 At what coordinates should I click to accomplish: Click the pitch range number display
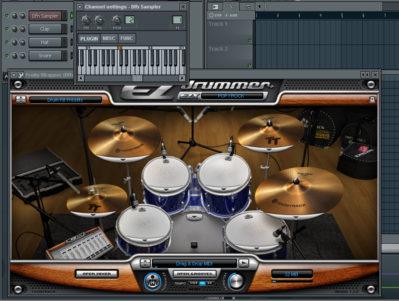[130, 20]
